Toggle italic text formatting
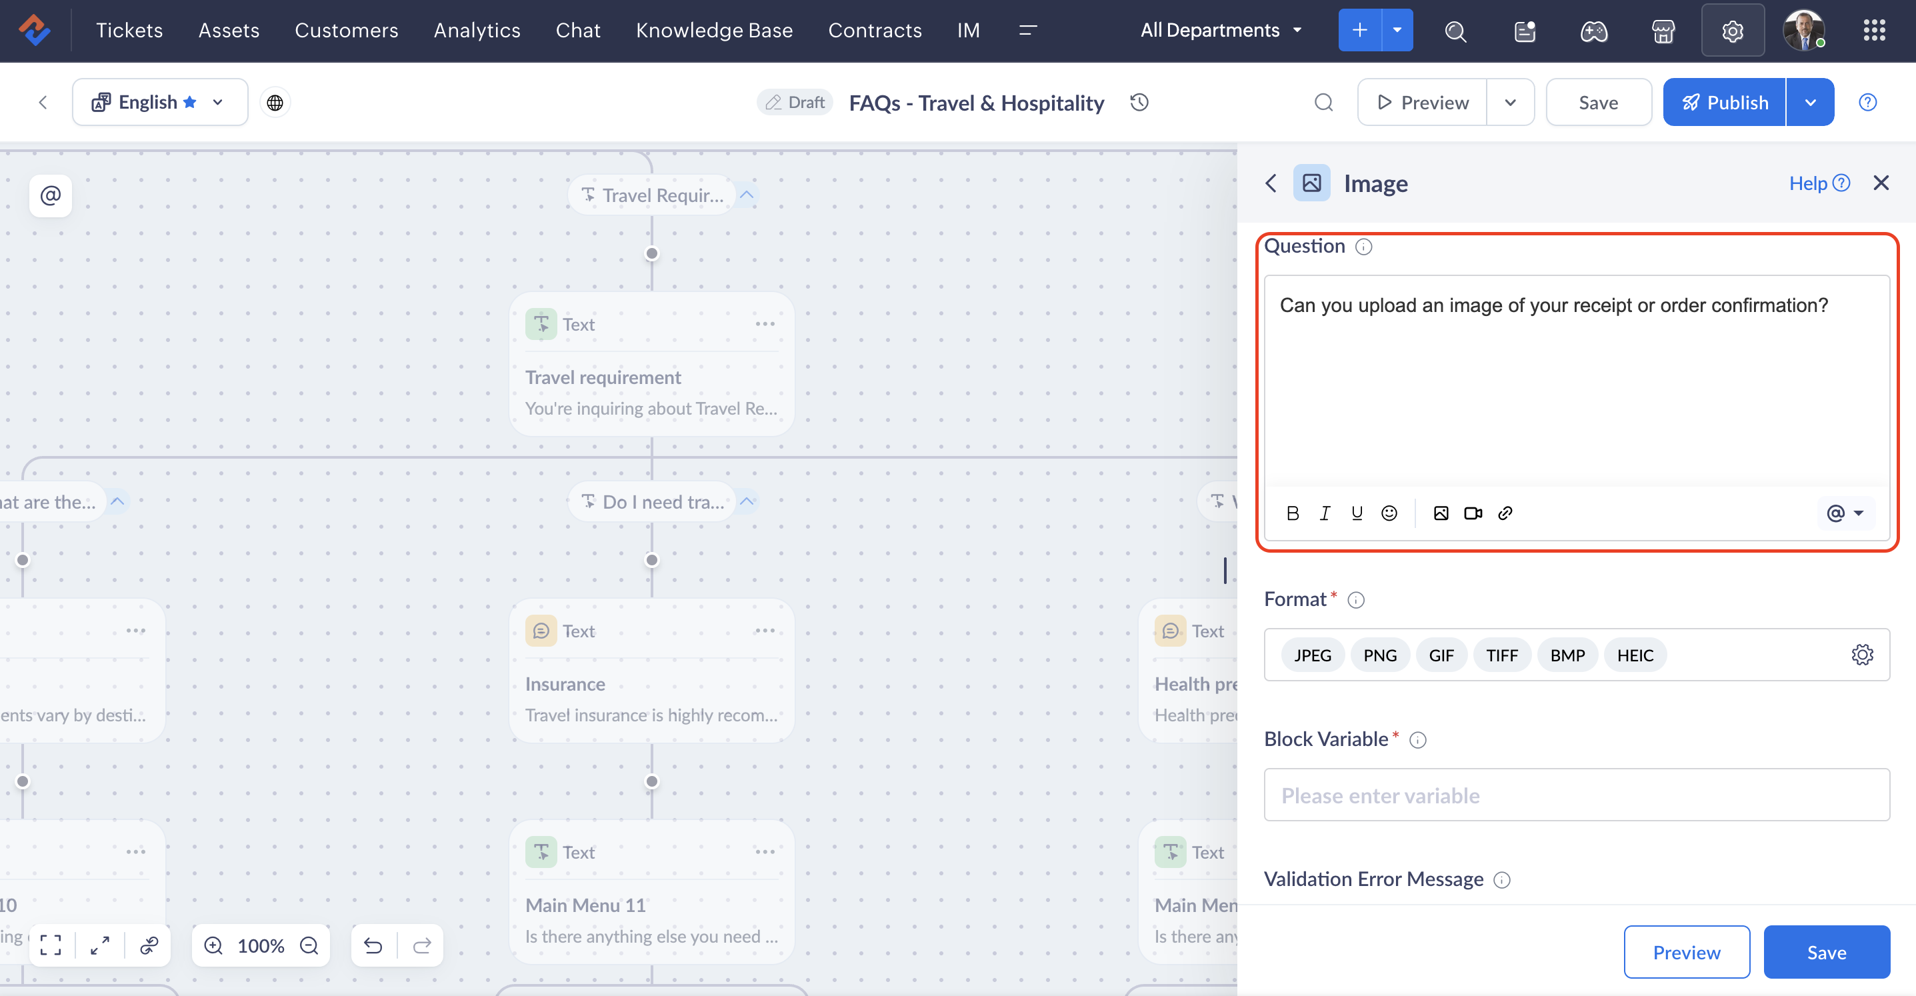The image size is (1916, 996). (1325, 513)
